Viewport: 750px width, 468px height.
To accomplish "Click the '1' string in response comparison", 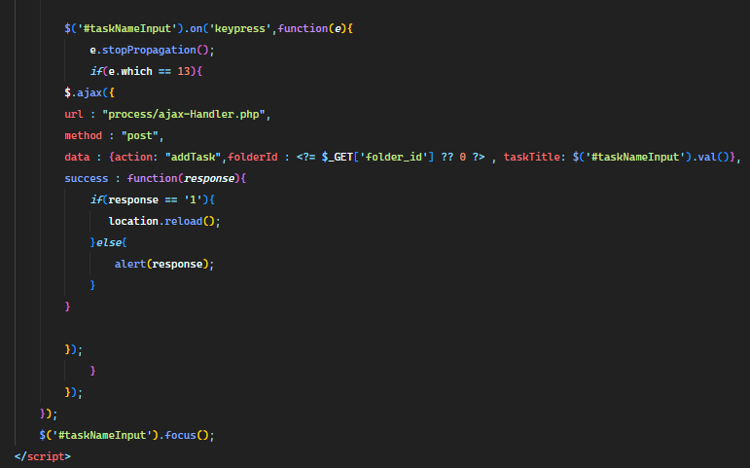I will 194,200.
